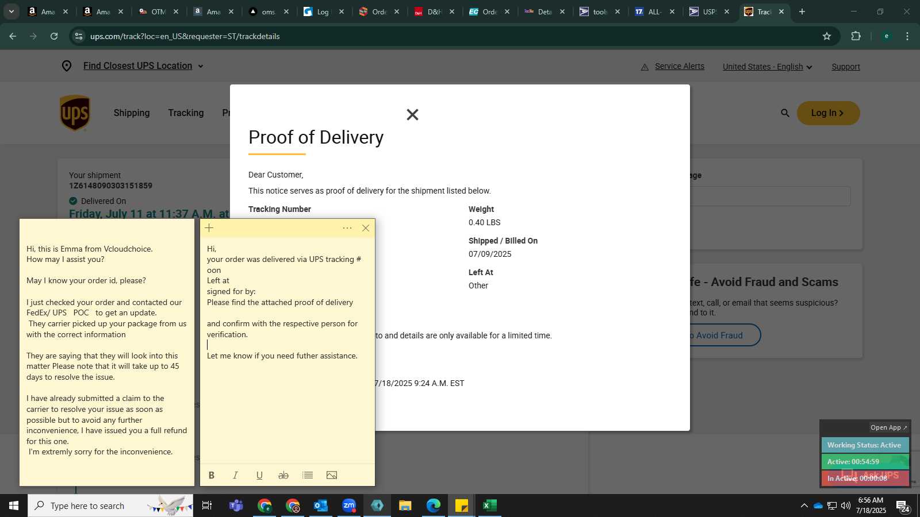Screen dimensions: 920x517
Task: Close the yellow sticky note
Action: pyautogui.click(x=366, y=228)
